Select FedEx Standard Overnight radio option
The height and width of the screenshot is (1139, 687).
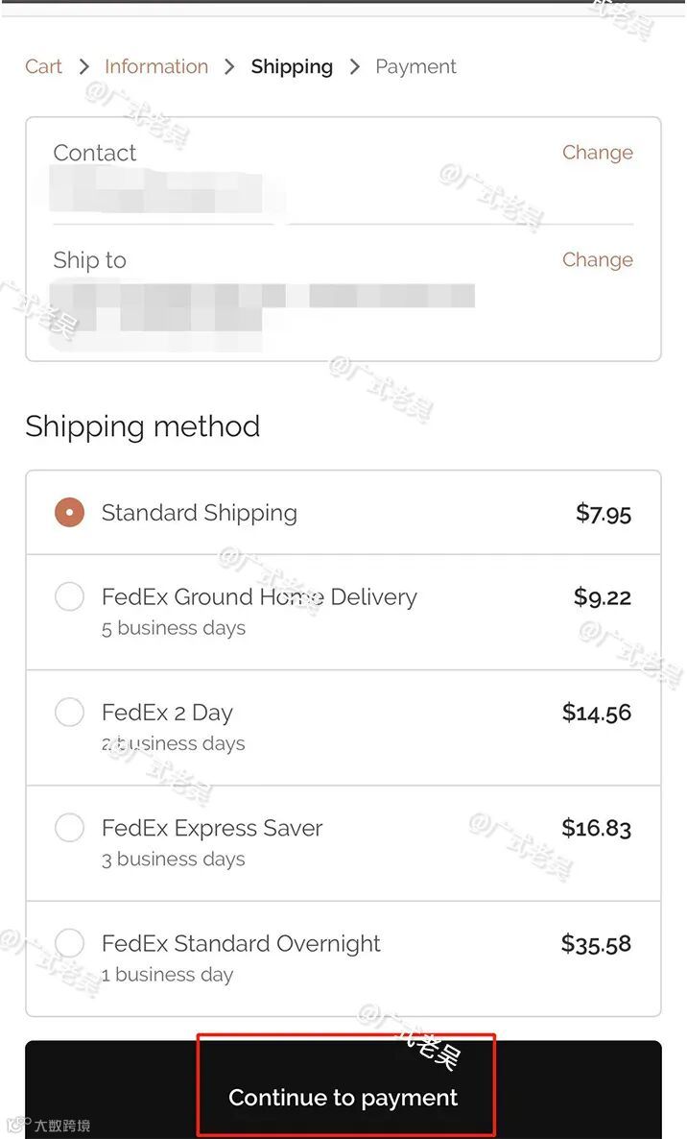(x=70, y=943)
